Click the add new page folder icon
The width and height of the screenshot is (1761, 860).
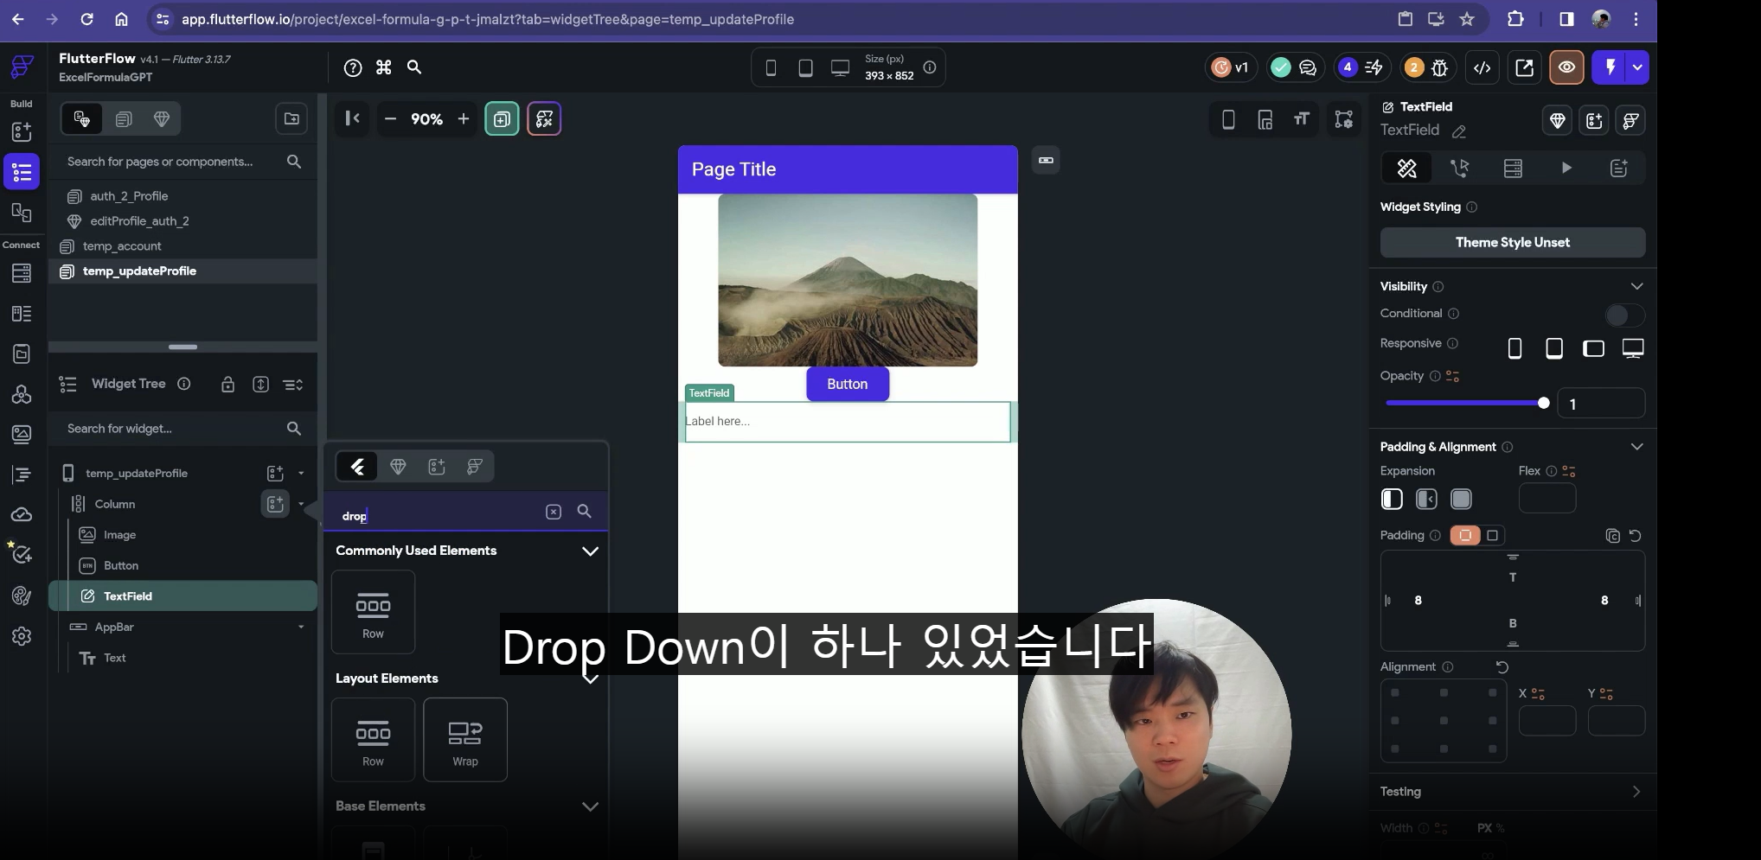pyautogui.click(x=291, y=118)
